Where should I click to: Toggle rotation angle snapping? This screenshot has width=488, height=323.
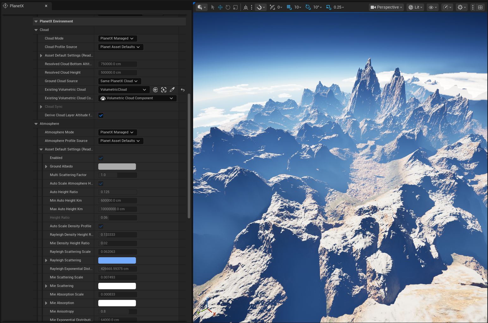[308, 7]
